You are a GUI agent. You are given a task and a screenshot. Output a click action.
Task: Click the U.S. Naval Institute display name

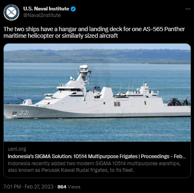pyautogui.click(x=46, y=9)
